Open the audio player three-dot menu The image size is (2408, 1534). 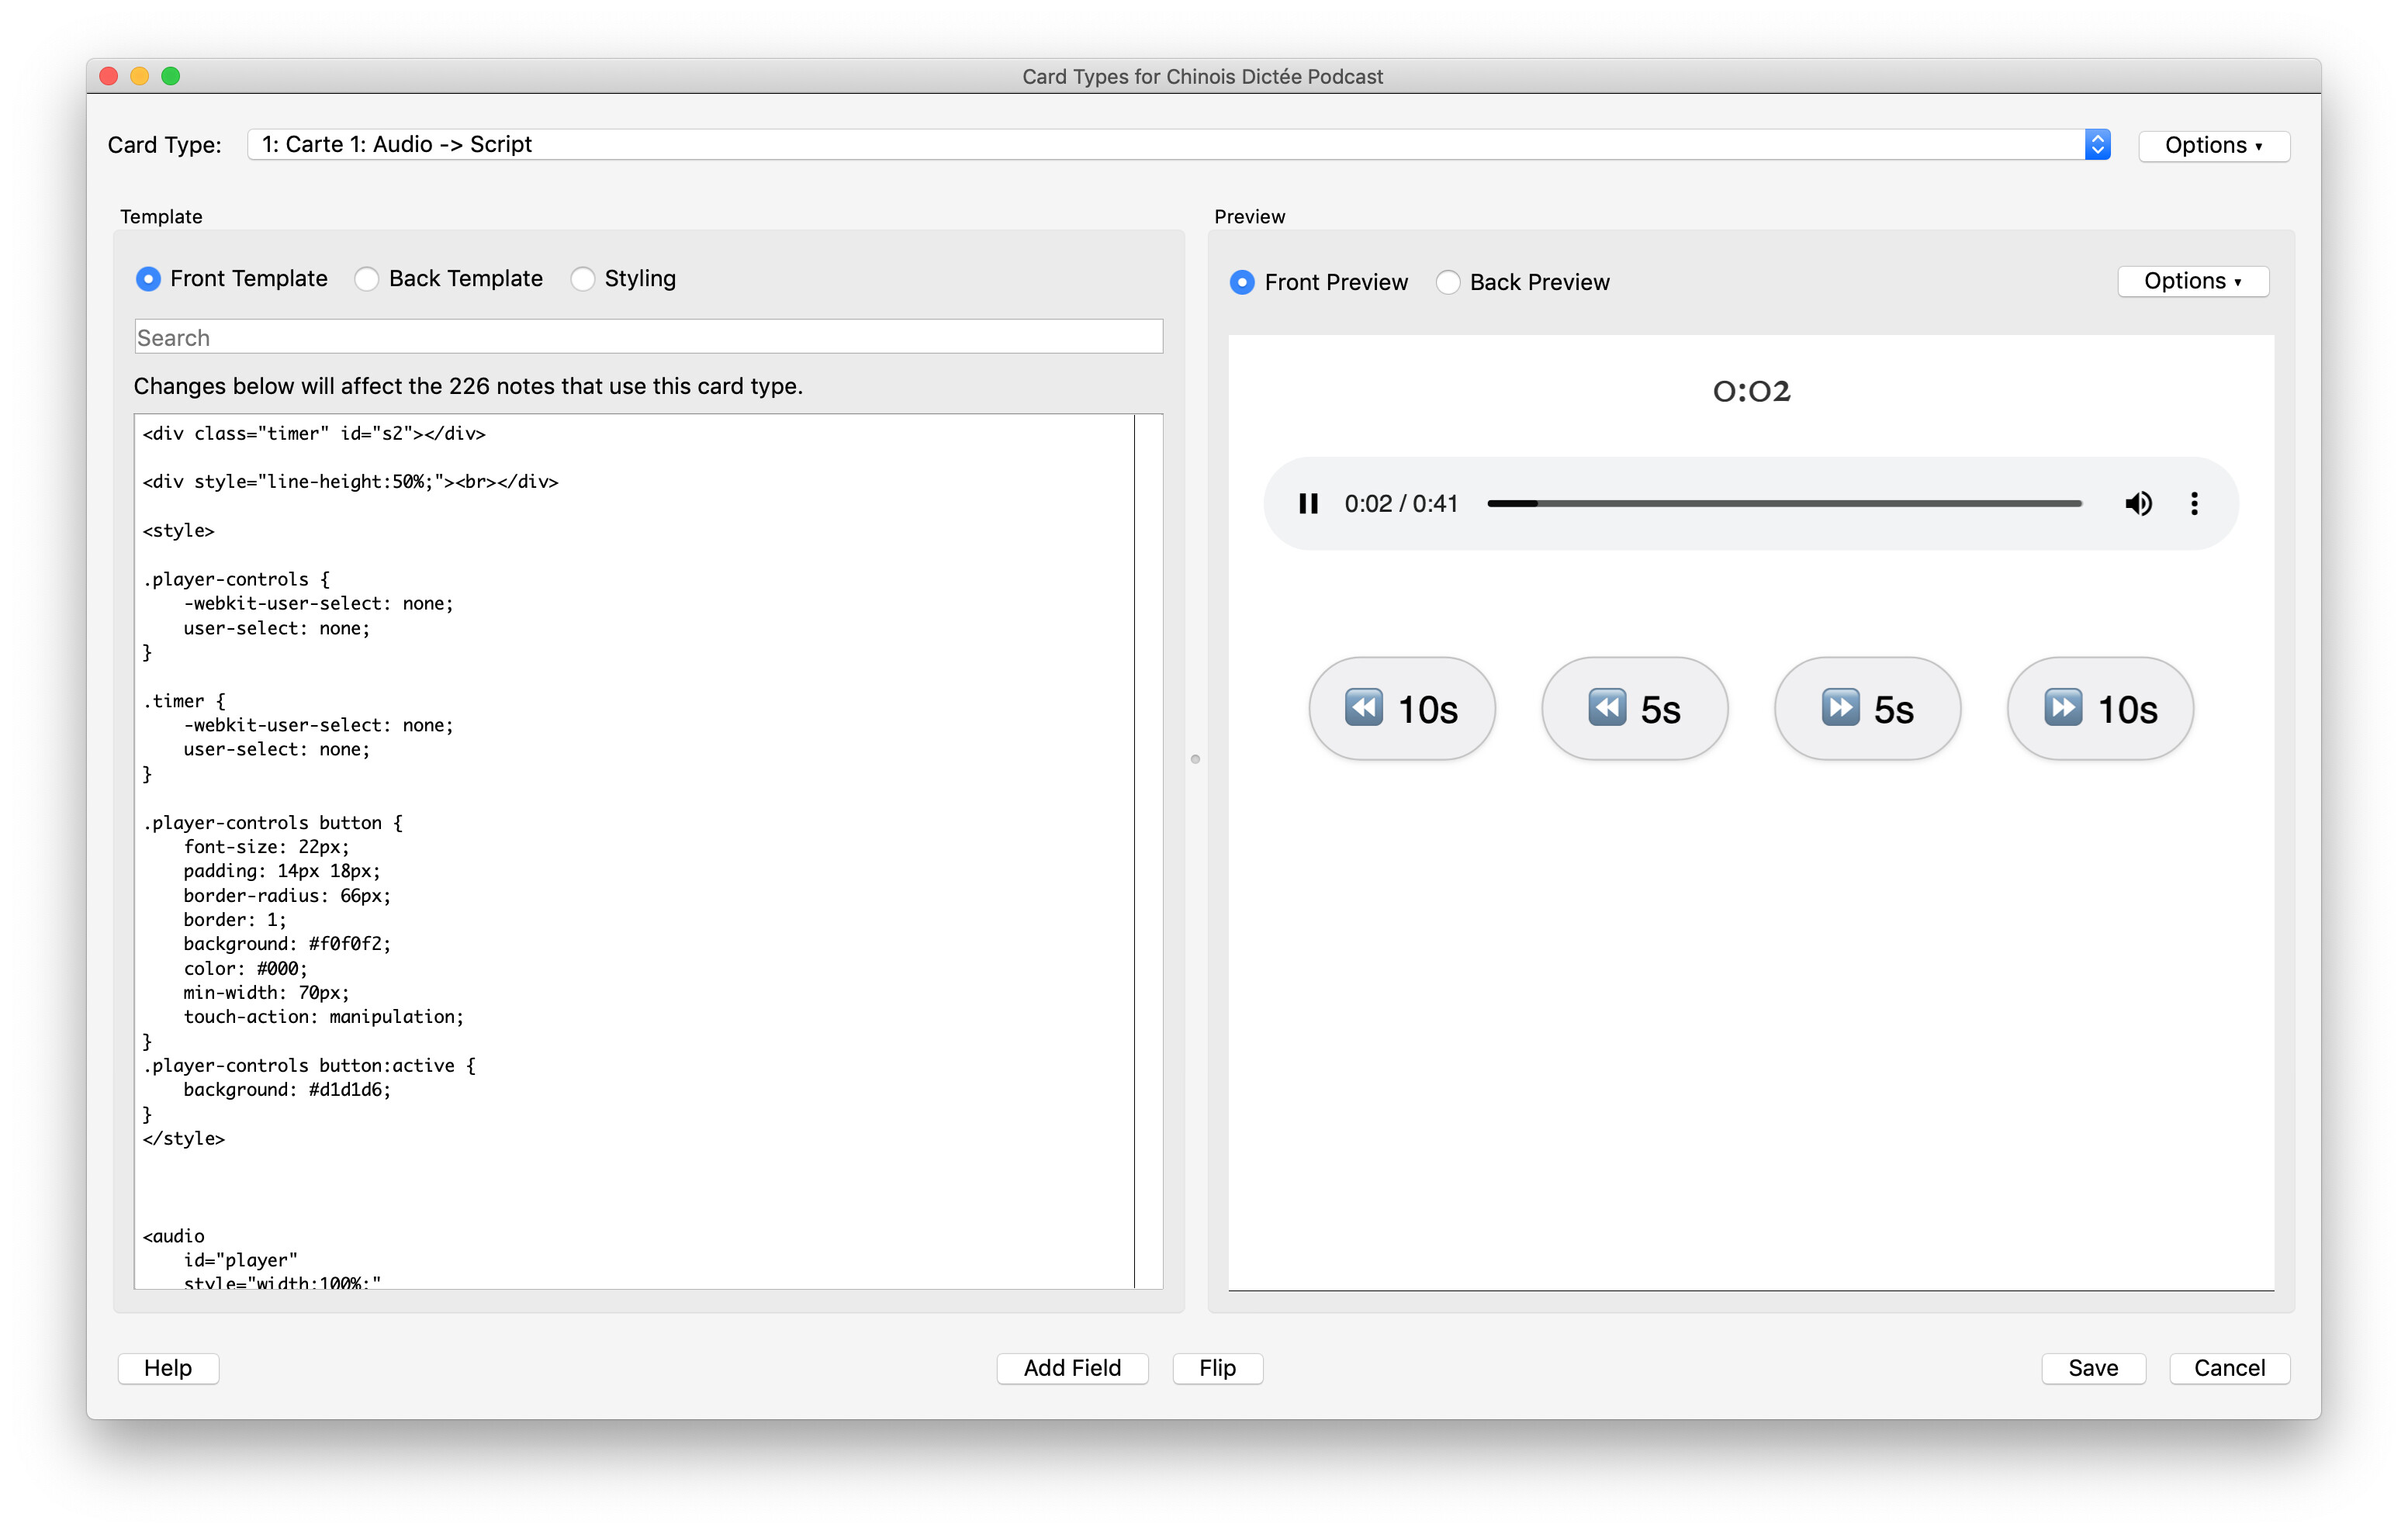point(2194,503)
